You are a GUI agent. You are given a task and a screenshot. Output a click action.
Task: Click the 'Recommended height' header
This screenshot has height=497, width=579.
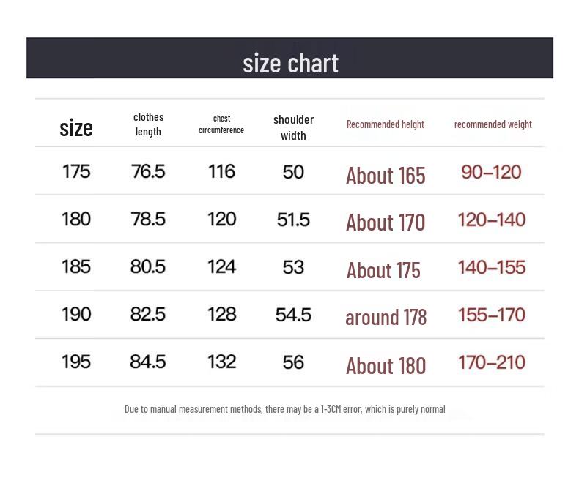click(x=385, y=124)
